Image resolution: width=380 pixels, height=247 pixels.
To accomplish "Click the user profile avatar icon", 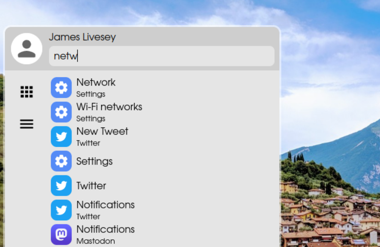I will (x=27, y=49).
